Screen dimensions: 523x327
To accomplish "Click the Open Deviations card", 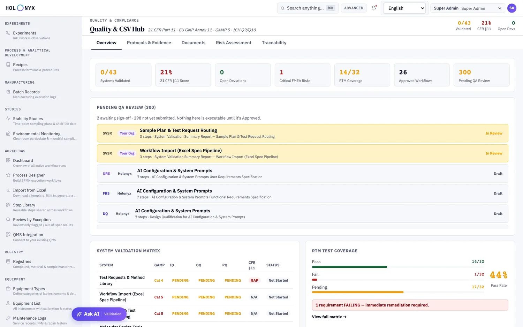I will (243, 75).
